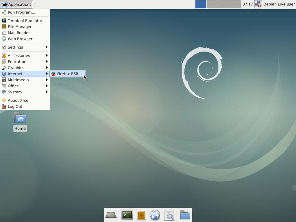This screenshot has height=222, width=296.
Task: Select Terminal Emulator menu entry
Action: [25, 21]
